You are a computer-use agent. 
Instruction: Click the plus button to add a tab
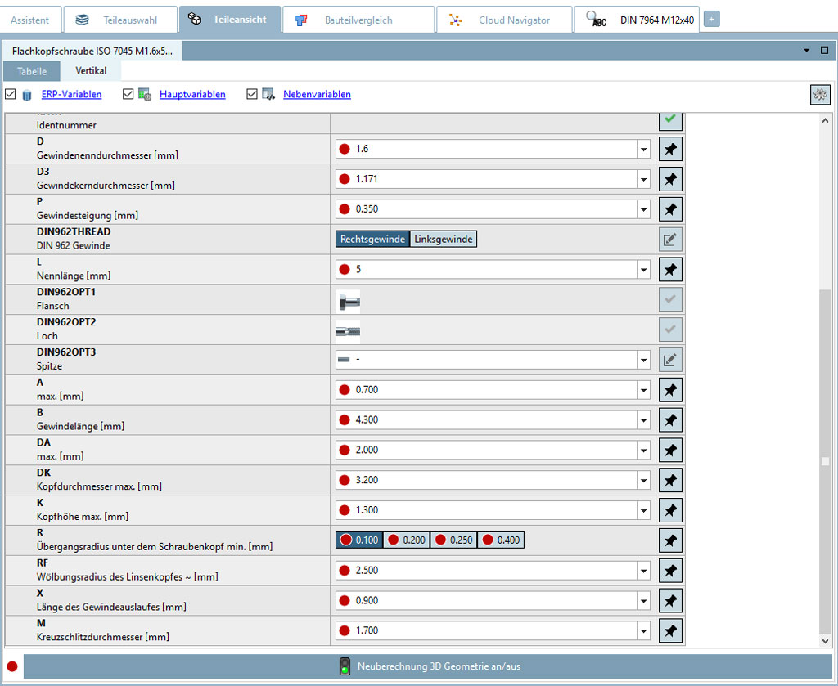(x=711, y=17)
